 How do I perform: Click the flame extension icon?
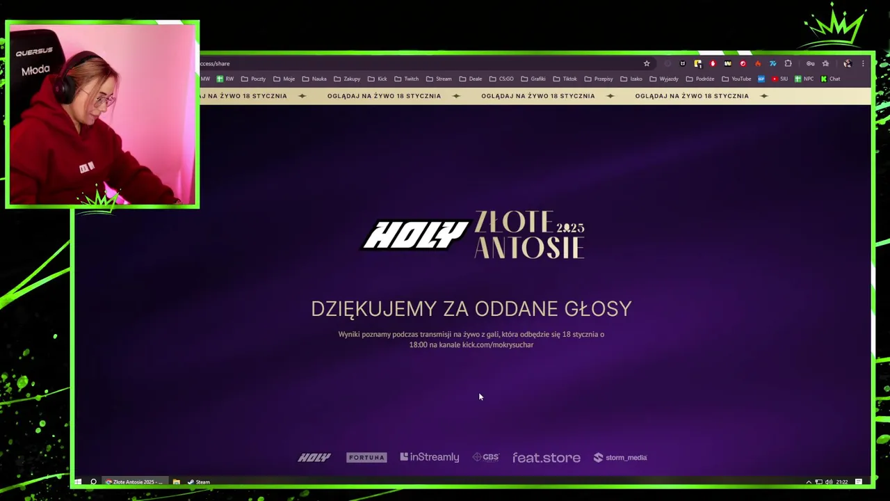click(758, 63)
